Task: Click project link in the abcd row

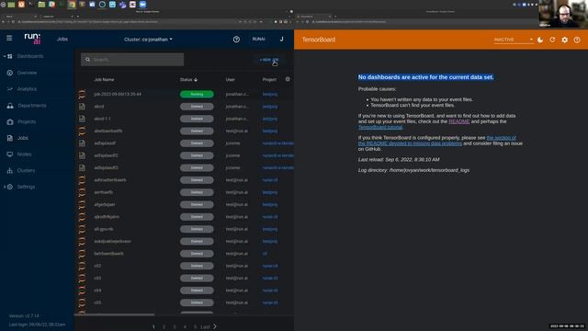Action: point(270,107)
